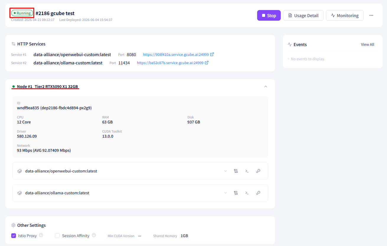Collapse the Node #1 Tier2 RTX5090 panel
The width and height of the screenshot is (387, 246).
pyautogui.click(x=265, y=87)
